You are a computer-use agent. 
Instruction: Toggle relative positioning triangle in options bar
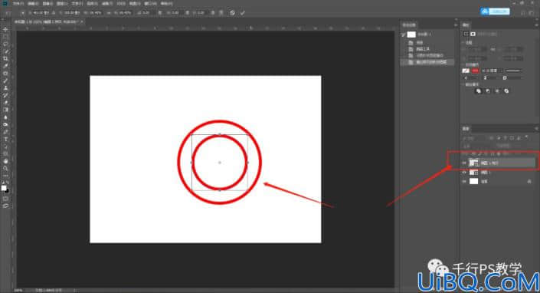click(x=54, y=13)
